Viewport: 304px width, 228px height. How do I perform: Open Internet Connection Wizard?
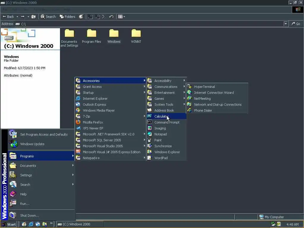(x=217, y=93)
